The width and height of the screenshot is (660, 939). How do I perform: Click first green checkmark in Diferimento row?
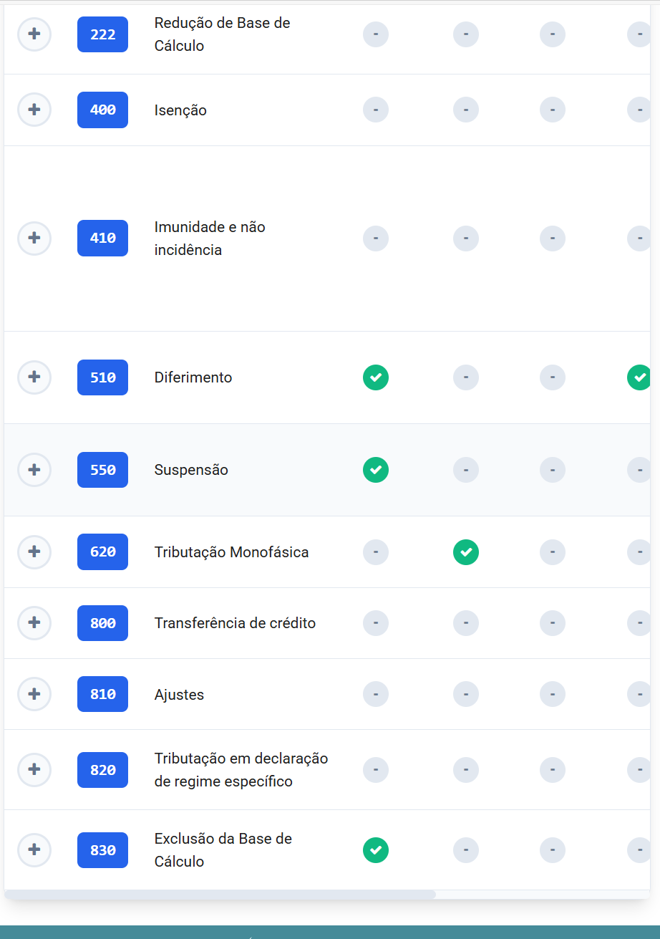tap(376, 377)
